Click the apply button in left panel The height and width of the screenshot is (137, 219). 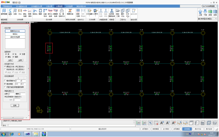click(x=15, y=106)
